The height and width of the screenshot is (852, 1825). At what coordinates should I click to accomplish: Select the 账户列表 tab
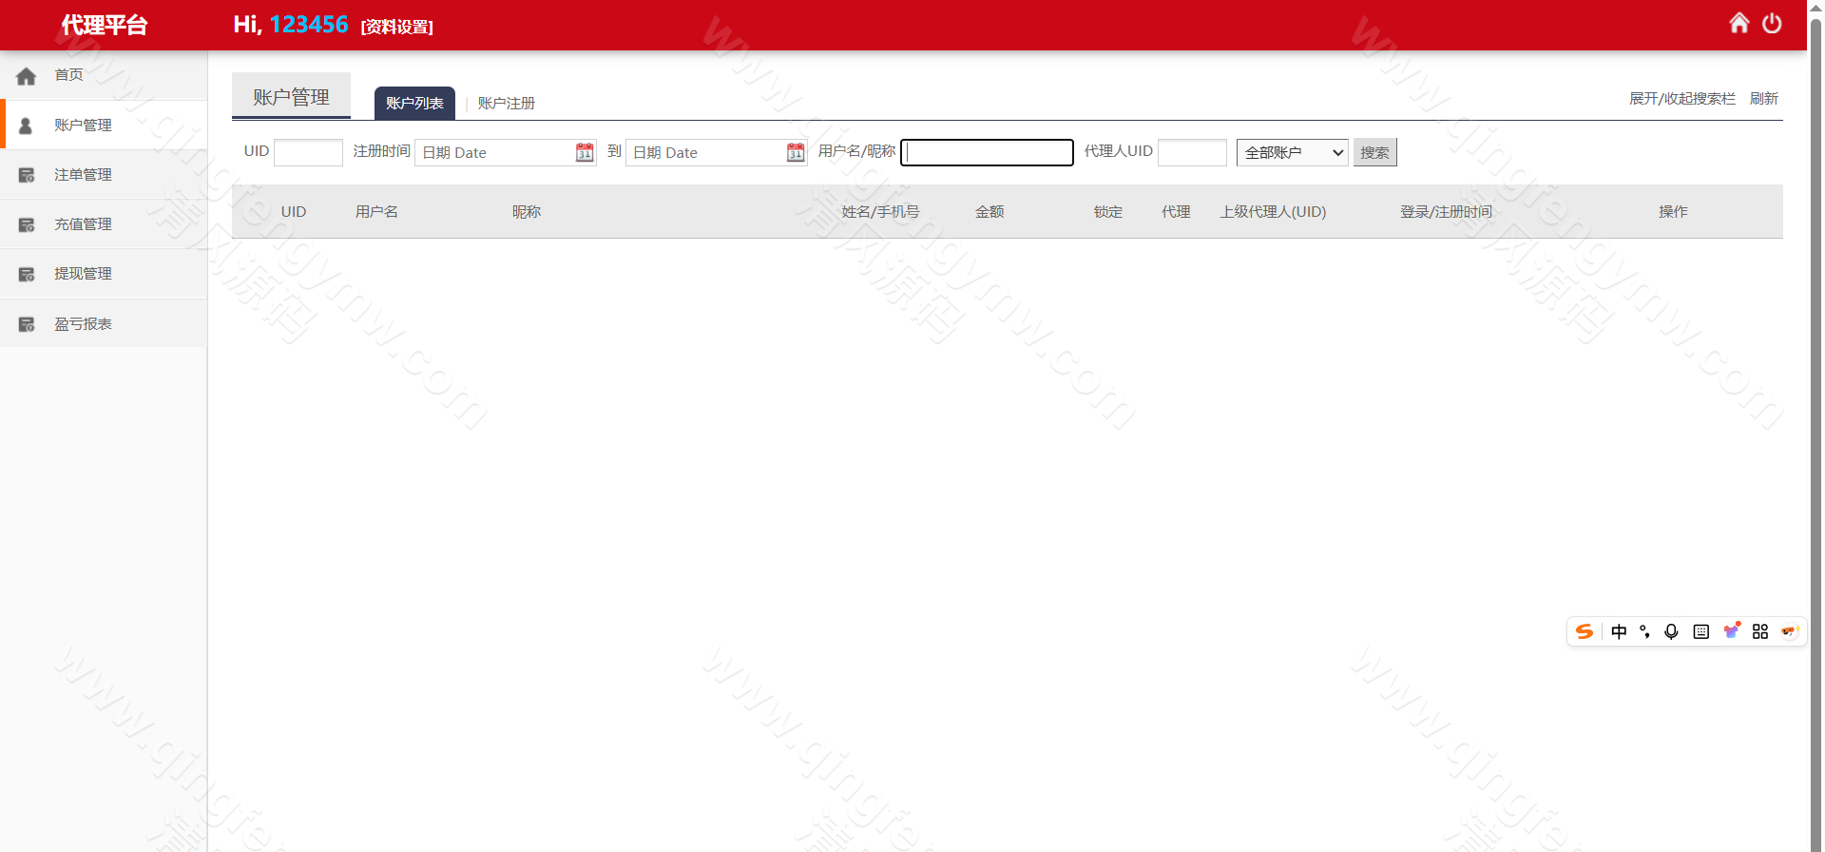(414, 103)
